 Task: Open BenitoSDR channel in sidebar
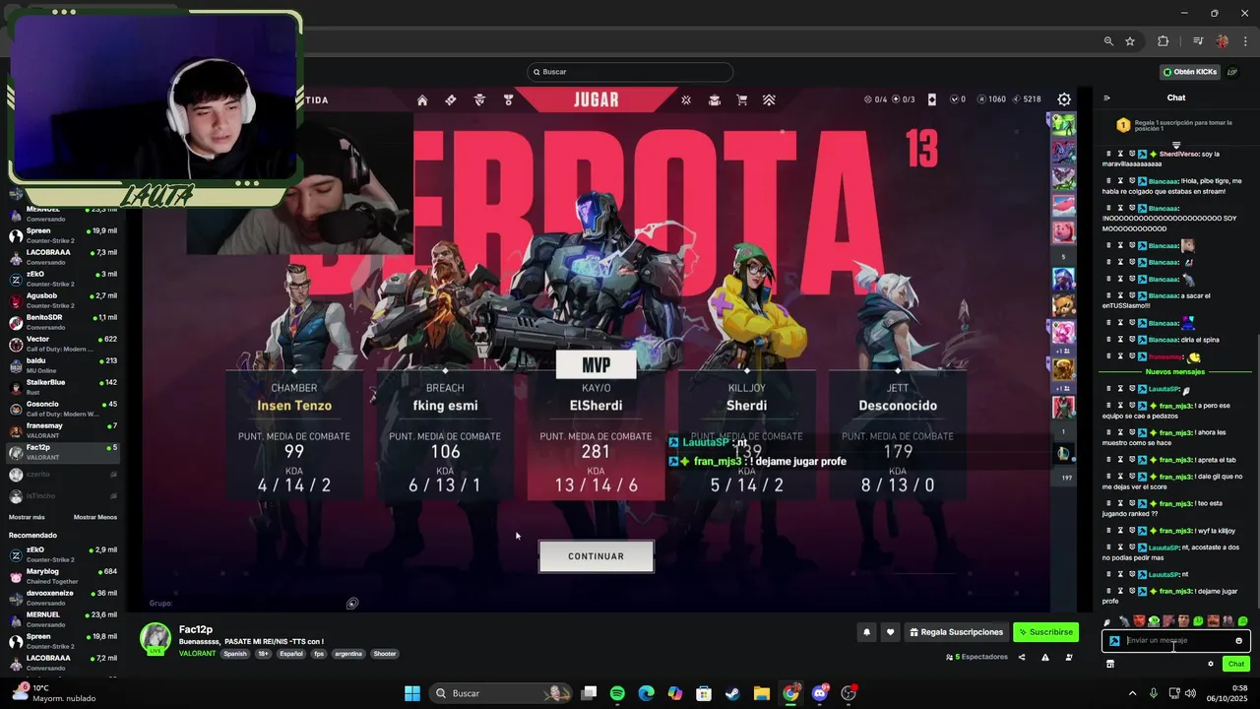coord(61,322)
